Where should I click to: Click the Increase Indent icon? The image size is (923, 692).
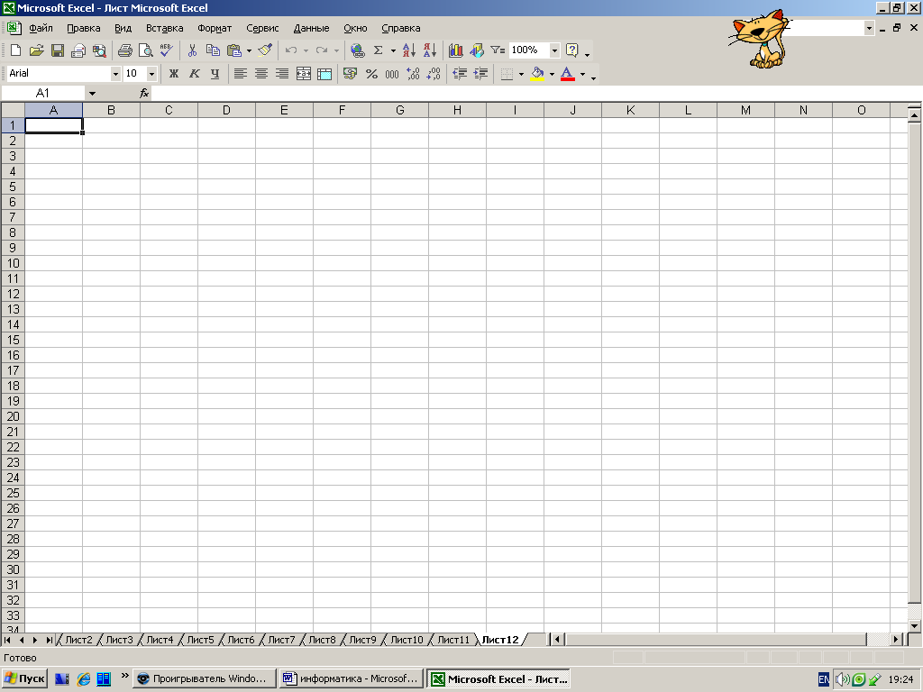(x=481, y=74)
